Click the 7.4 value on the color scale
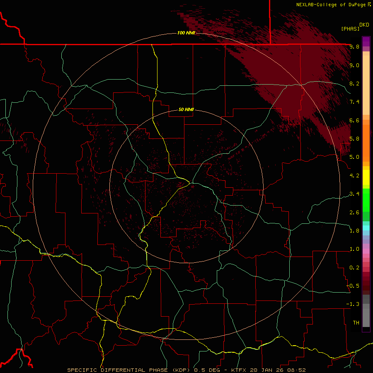 [x=354, y=102]
